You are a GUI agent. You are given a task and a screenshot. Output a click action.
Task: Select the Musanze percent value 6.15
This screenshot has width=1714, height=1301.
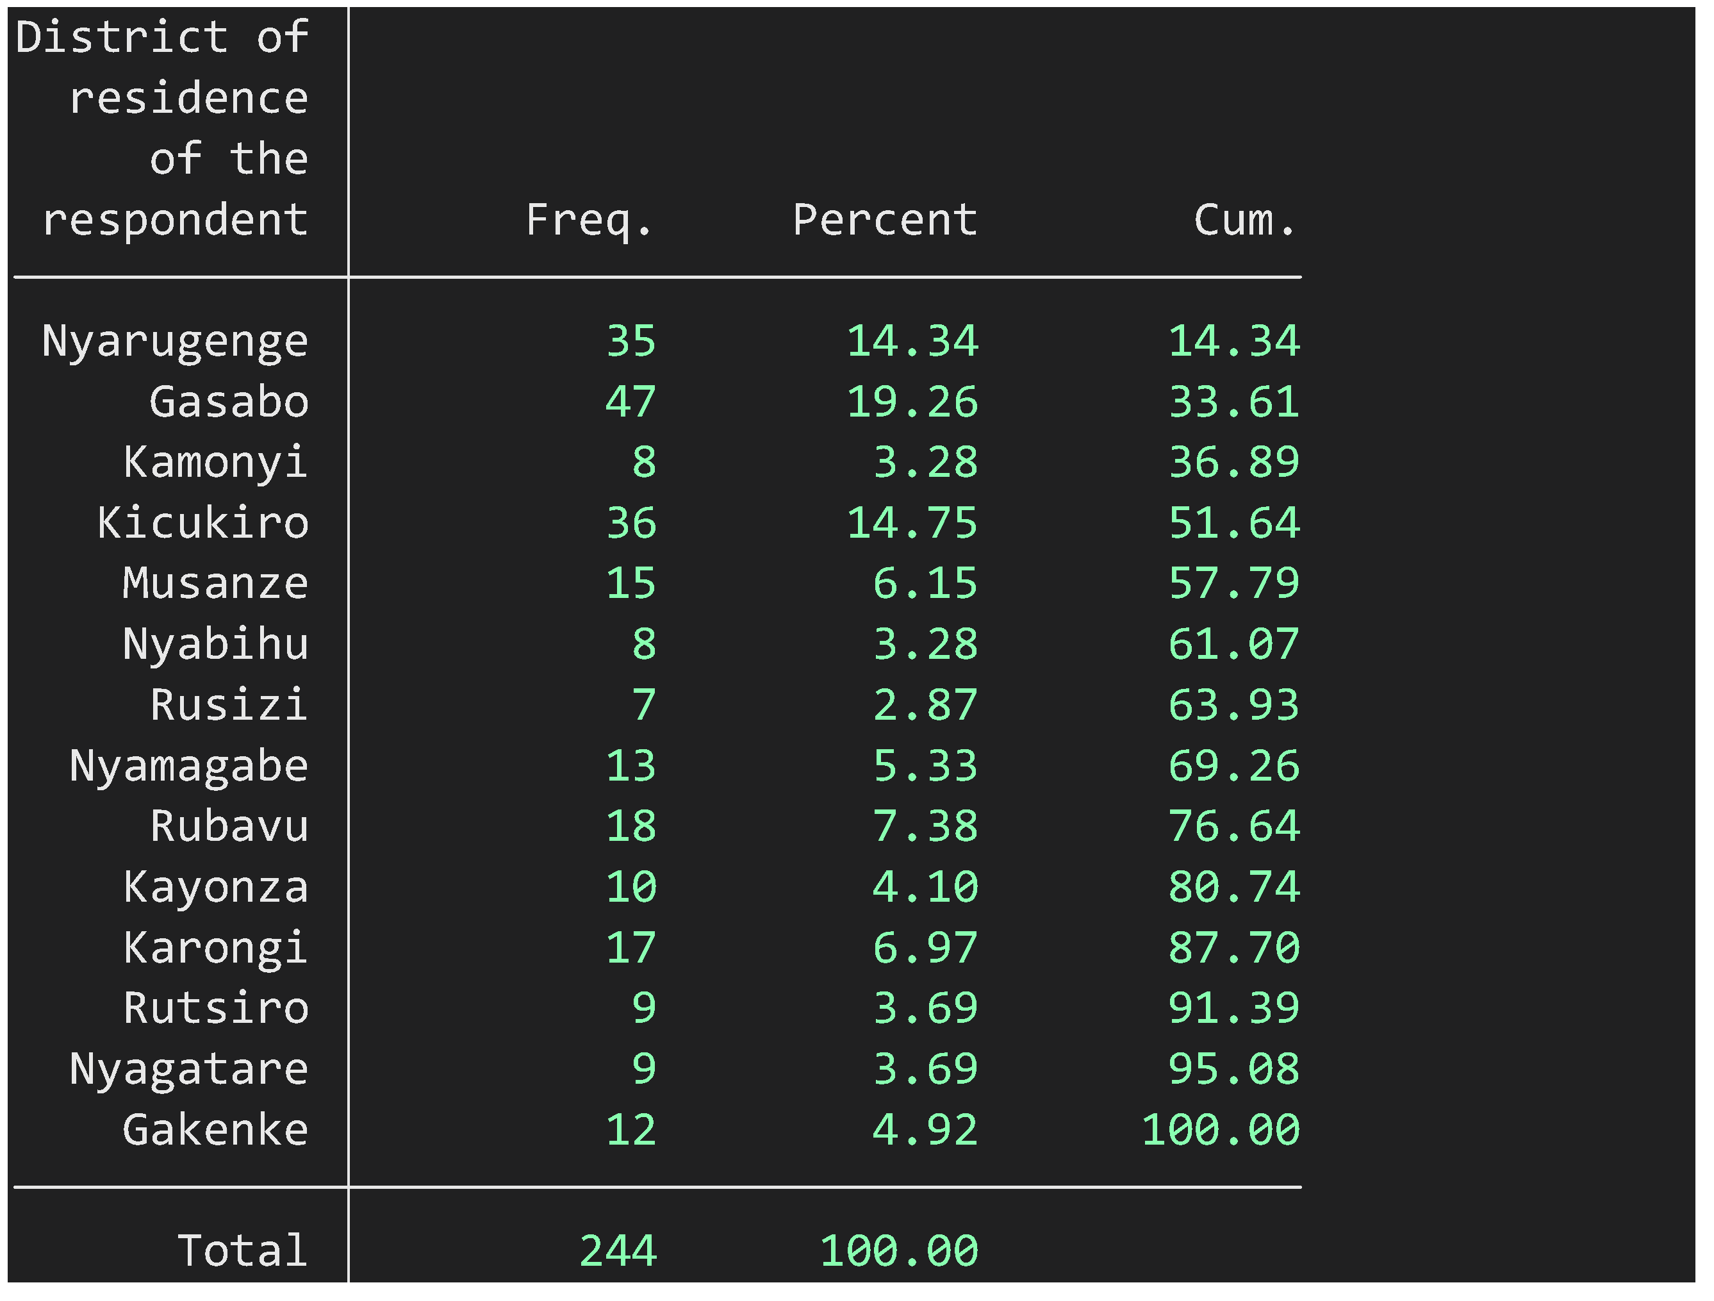coord(925,583)
